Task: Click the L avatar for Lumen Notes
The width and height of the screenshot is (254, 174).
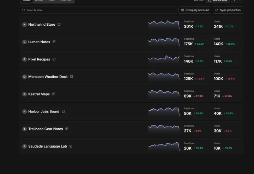Action: coord(24,42)
